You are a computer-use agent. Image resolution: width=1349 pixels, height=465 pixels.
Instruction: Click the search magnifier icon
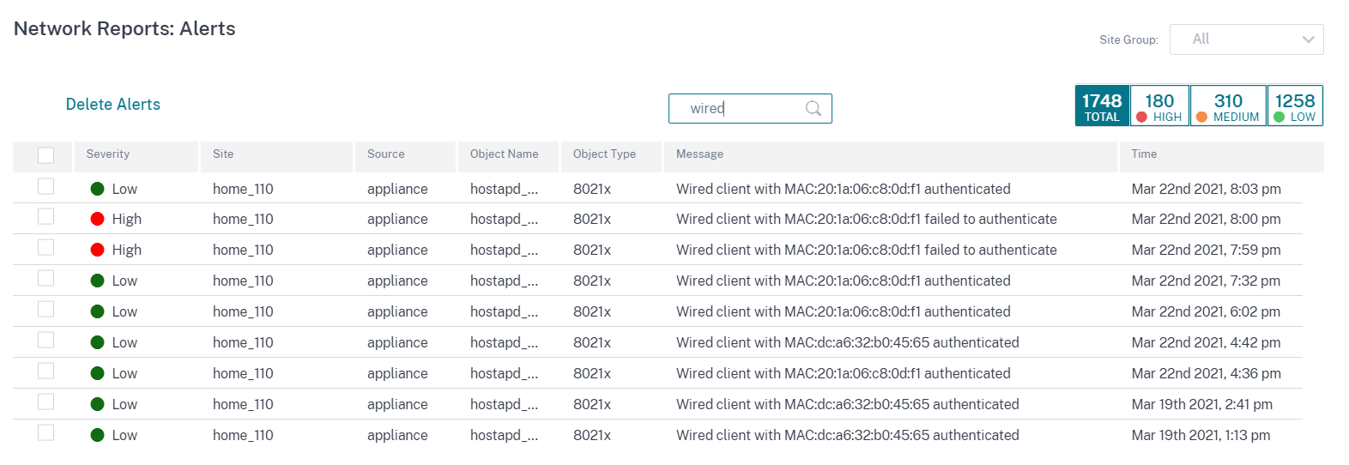tap(813, 108)
